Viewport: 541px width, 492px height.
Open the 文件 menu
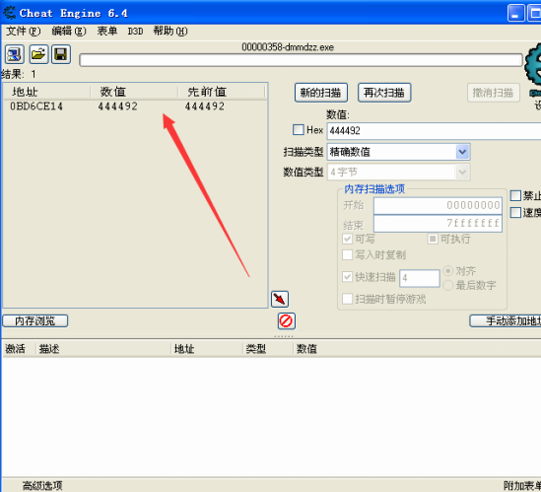point(23,32)
